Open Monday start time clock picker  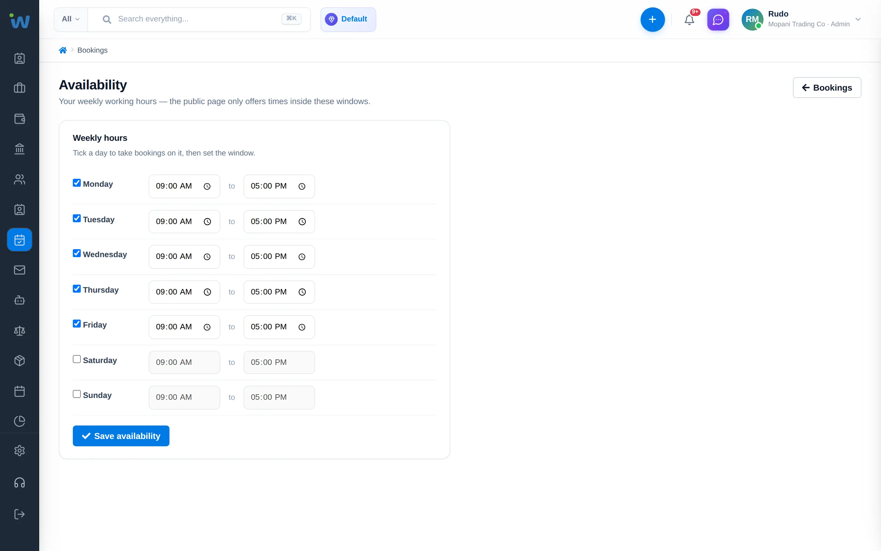click(x=207, y=186)
